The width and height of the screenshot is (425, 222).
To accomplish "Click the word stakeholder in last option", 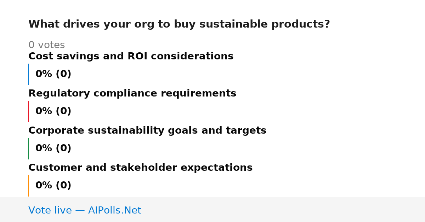I will (x=154, y=168).
